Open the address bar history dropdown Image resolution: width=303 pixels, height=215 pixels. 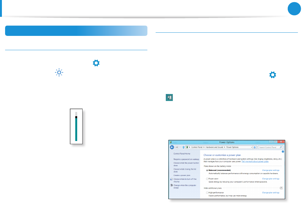[252, 147]
